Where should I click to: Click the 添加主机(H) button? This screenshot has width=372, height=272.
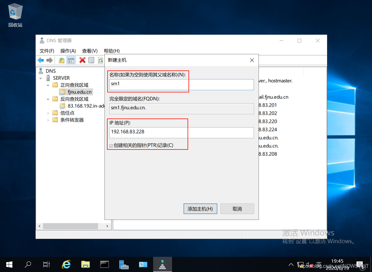click(x=200, y=209)
